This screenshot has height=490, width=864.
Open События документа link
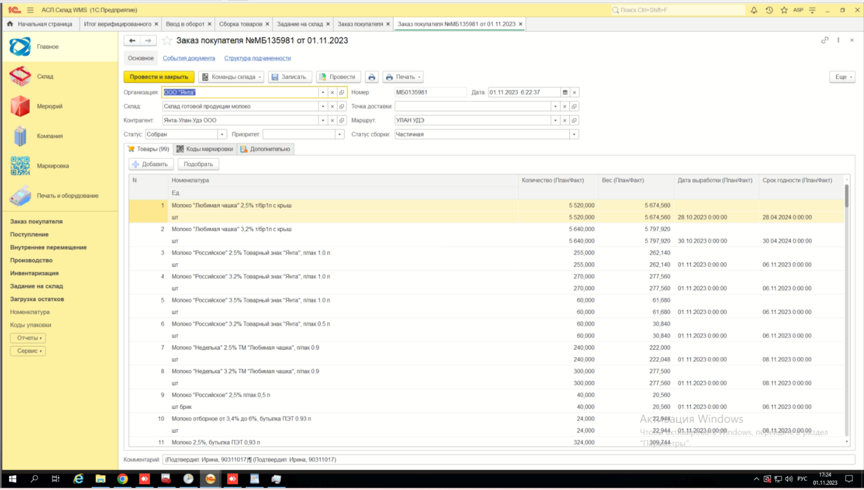coord(189,58)
